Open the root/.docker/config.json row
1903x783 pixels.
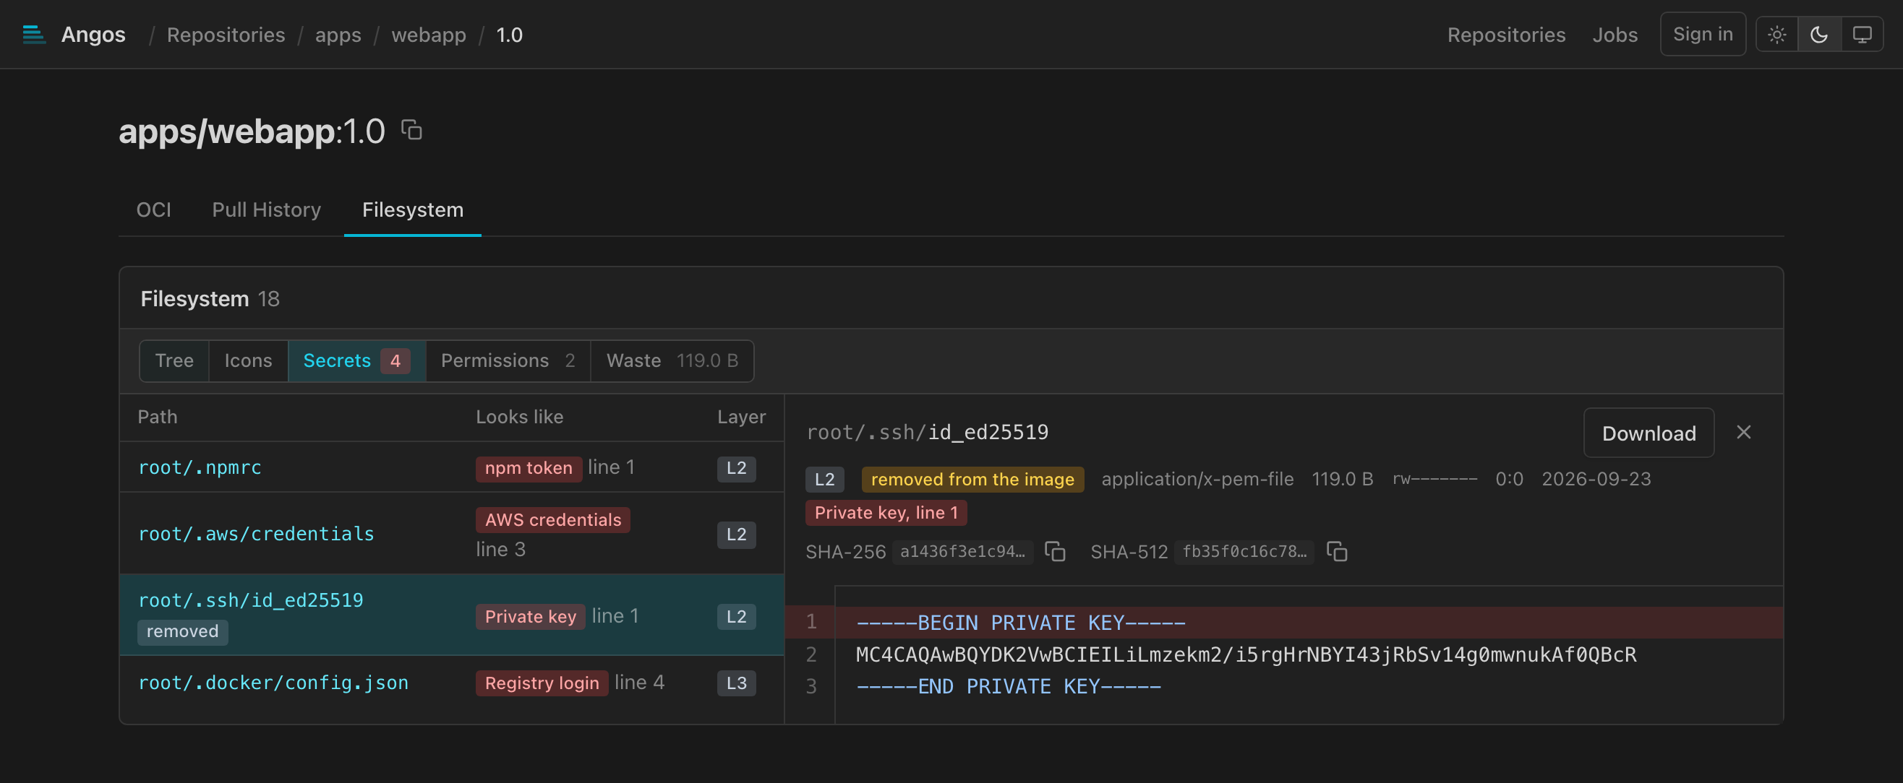(x=451, y=683)
